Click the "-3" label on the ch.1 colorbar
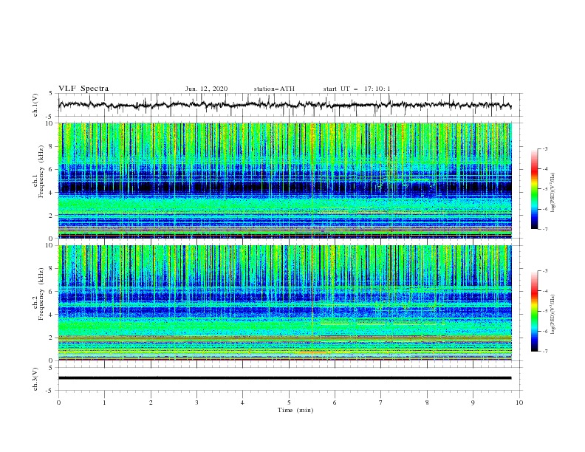This screenshot has height=452, width=585. [x=544, y=148]
